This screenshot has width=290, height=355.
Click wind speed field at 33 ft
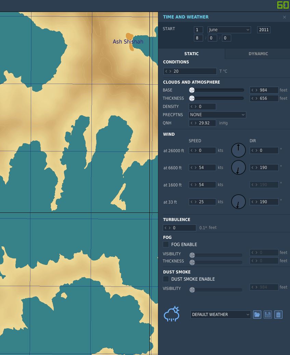202,202
